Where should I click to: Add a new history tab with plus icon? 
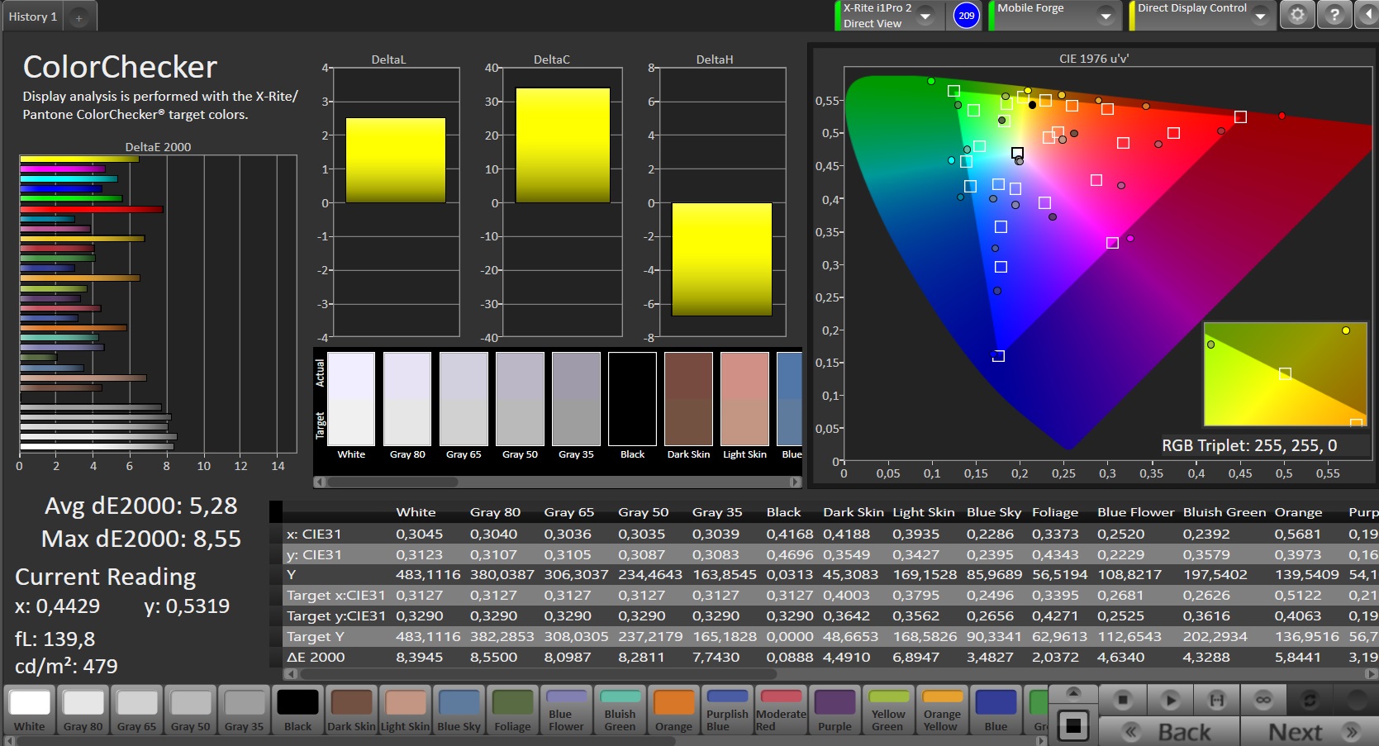click(x=78, y=17)
